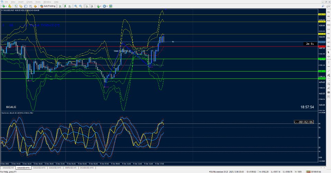Switch timeframe to H4
Image resolution: width=331 pixels, height=173 pixels.
[x=329, y=33]
